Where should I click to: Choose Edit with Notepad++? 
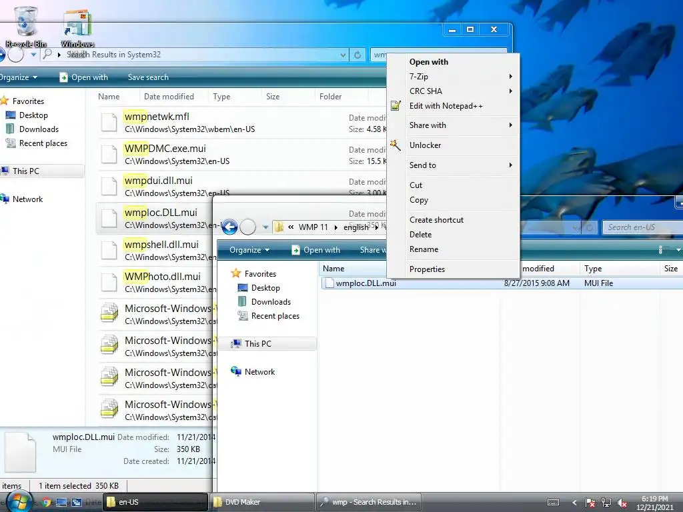point(453,106)
